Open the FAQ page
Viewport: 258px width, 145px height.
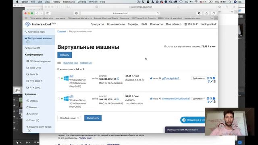click(x=144, y=24)
